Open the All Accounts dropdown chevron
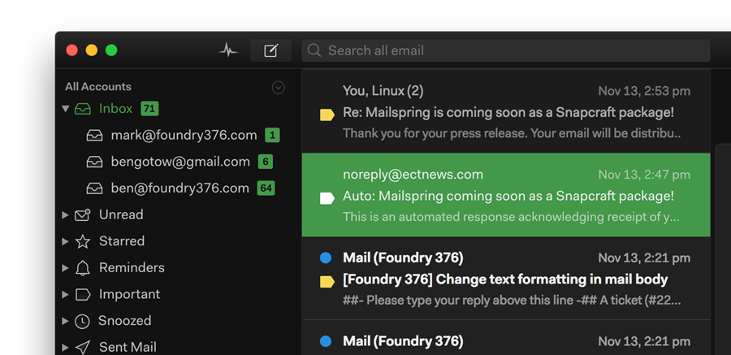Image resolution: width=731 pixels, height=355 pixels. pos(279,88)
